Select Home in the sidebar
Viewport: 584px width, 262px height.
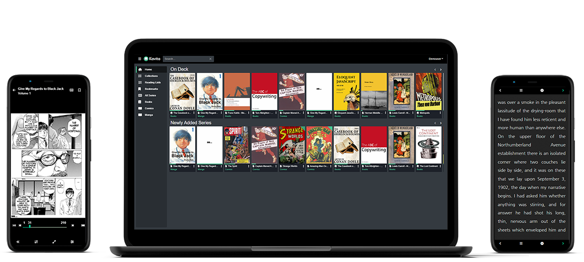(148, 69)
